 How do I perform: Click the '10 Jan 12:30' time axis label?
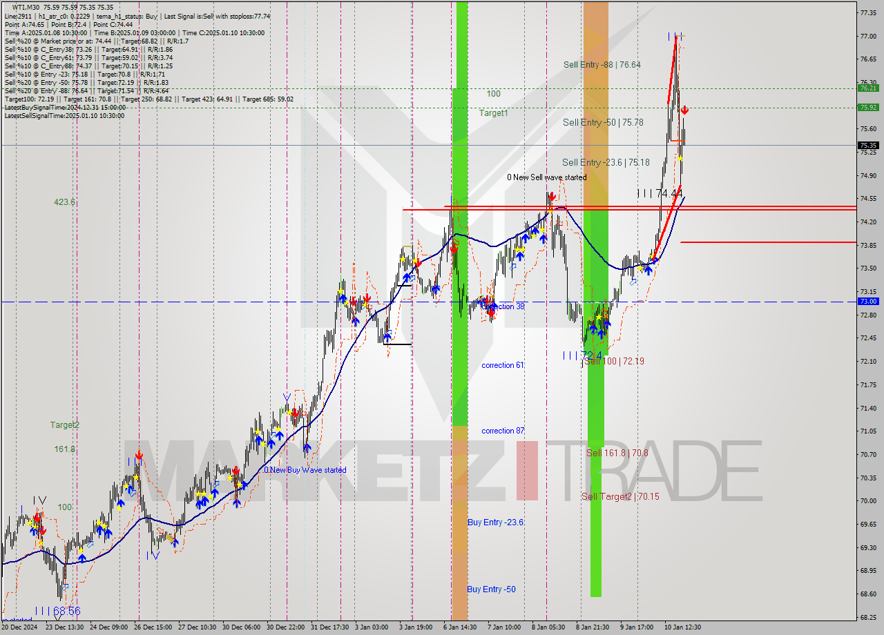(x=683, y=627)
